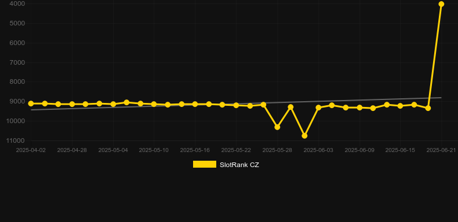Click the first data point at 2025-04-02

coord(31,103)
